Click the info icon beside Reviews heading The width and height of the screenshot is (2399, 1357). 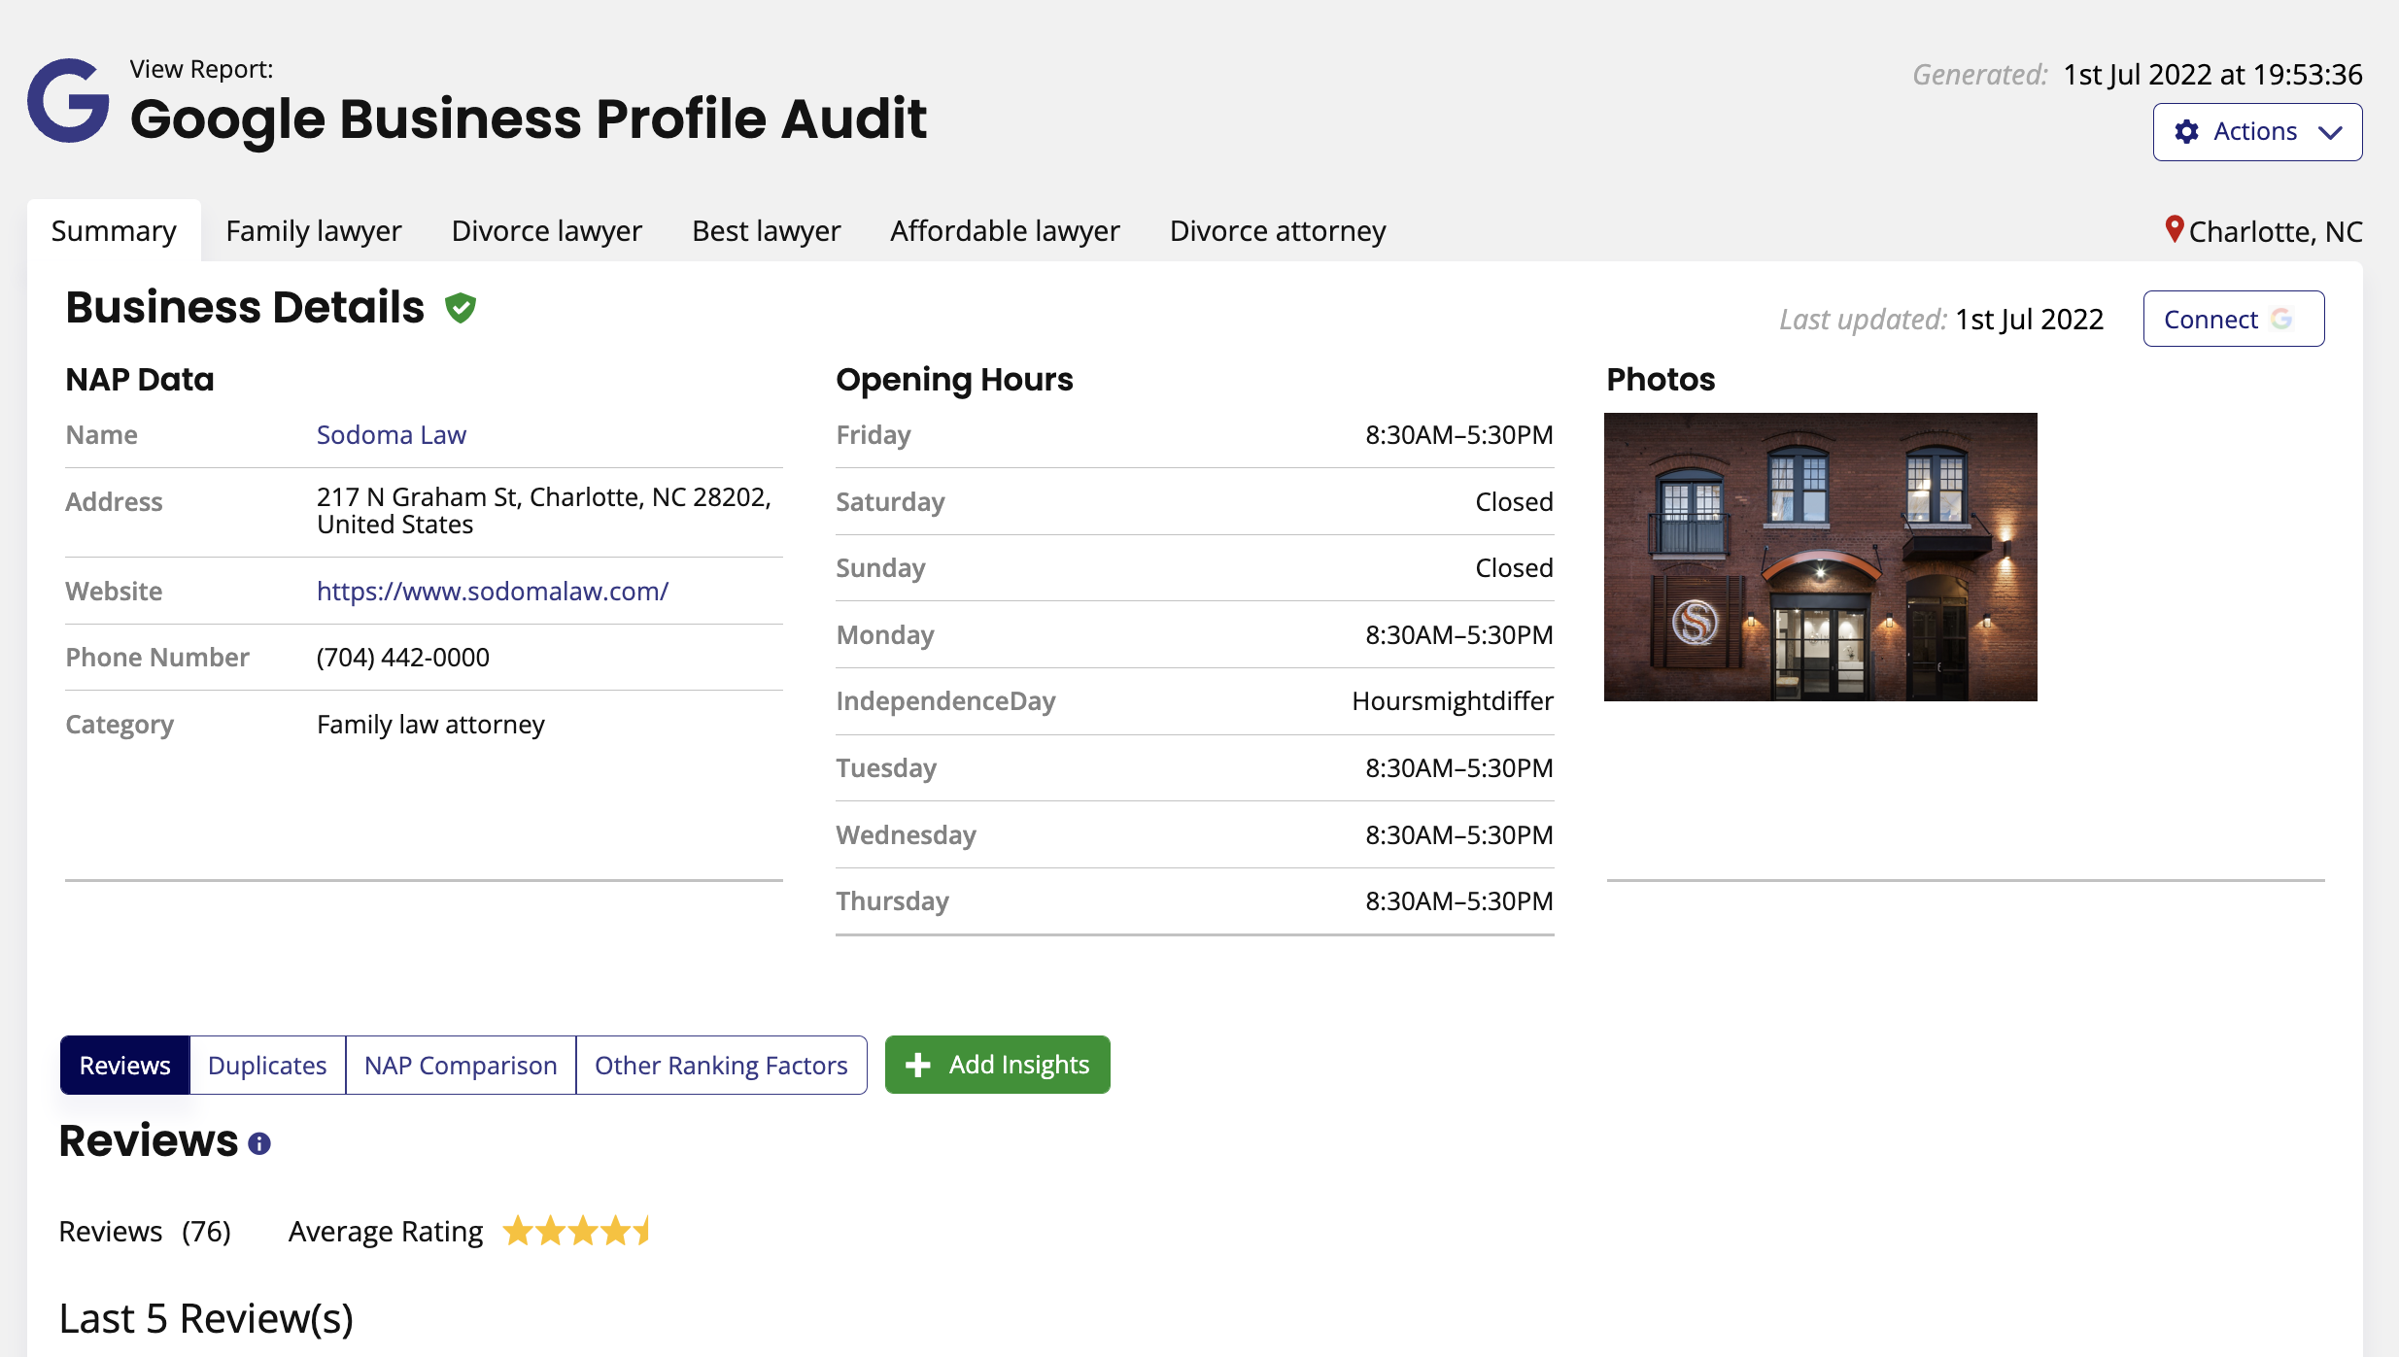pyautogui.click(x=259, y=1143)
